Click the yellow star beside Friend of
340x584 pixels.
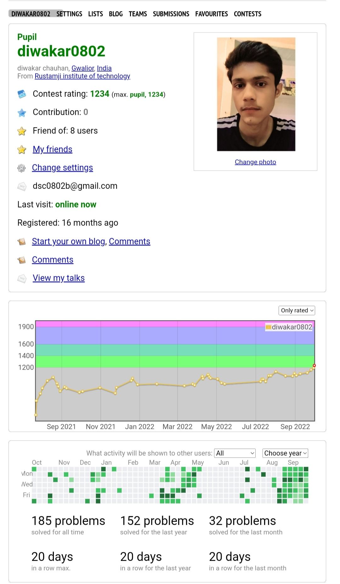click(x=22, y=131)
